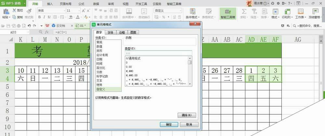Viewport: 325px width, 136px height.
Task: Decrease font size with the smaller A icon
Action: coord(88,11)
